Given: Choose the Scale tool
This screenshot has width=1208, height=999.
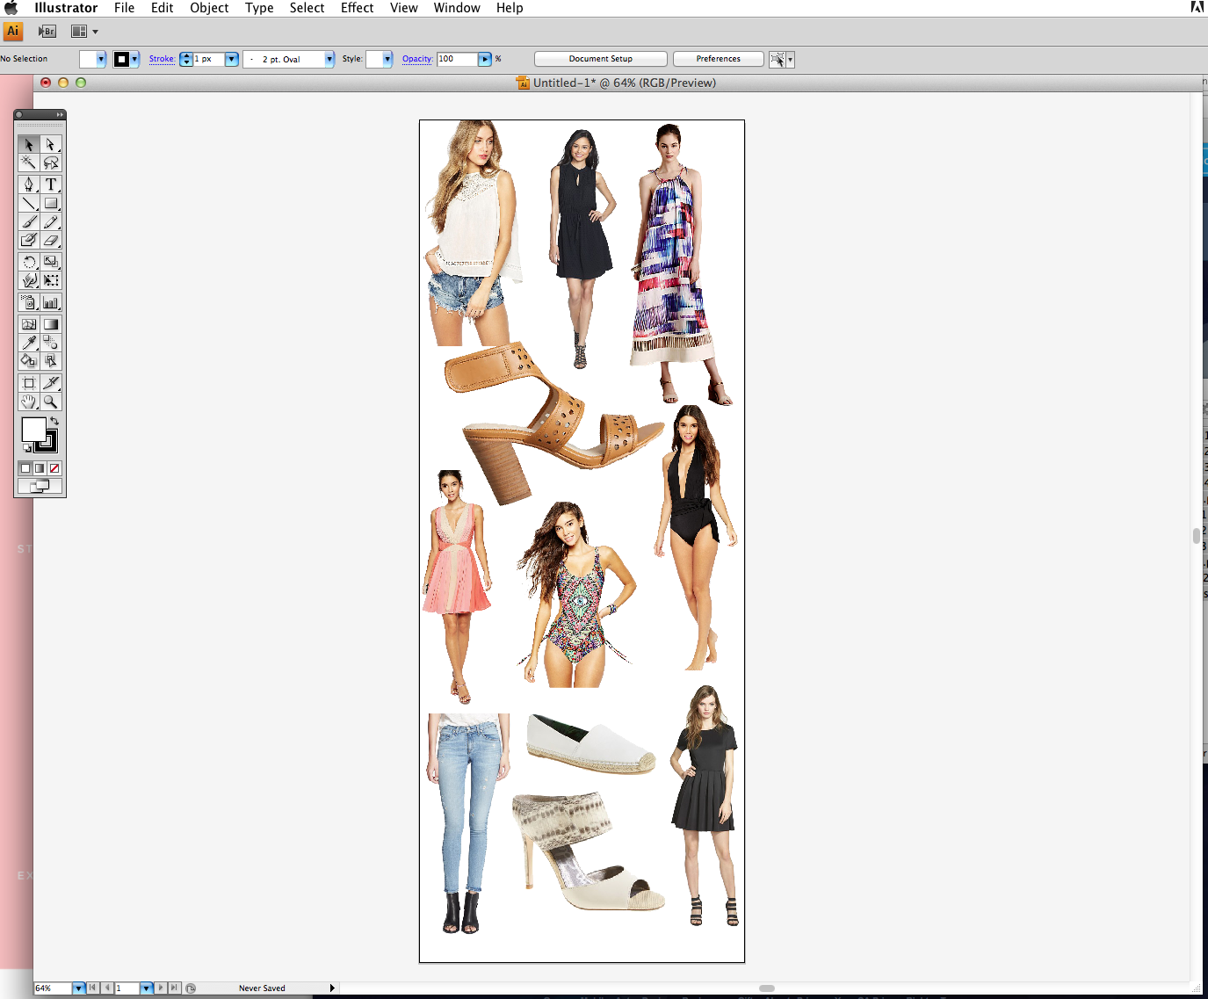Looking at the screenshot, I should tap(51, 262).
